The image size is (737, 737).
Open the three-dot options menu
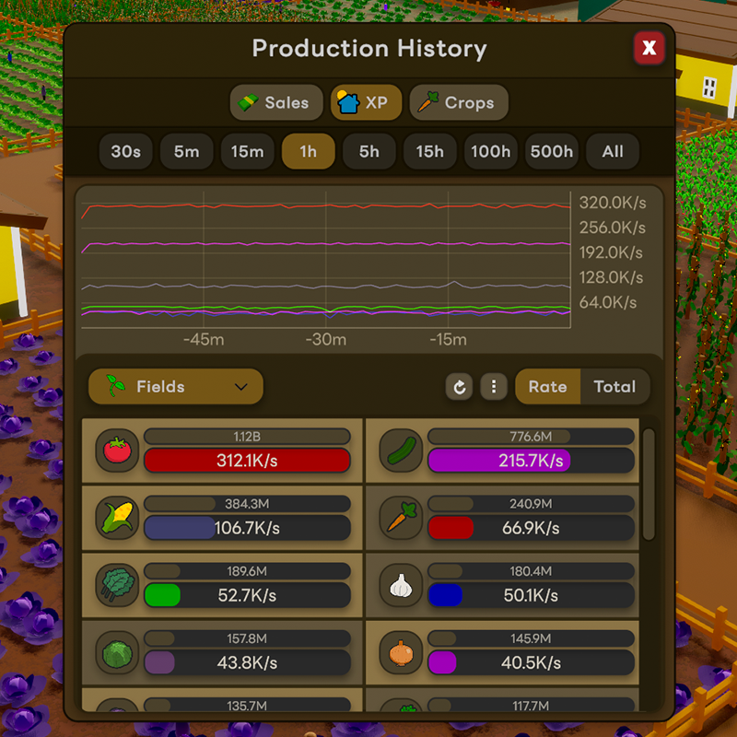click(494, 387)
